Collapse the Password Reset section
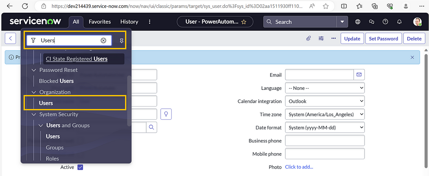Viewport: 429px width, 176px height. [34, 70]
